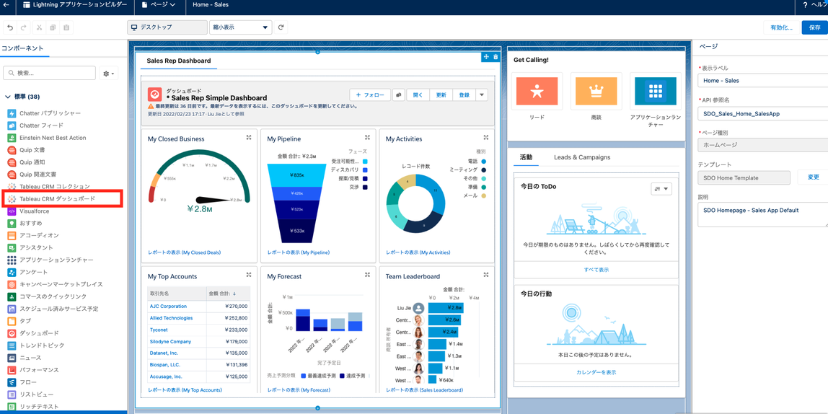This screenshot has width=828, height=414.
Task: Open レポートの表示 (My Closed Deals) link
Action: tap(185, 253)
